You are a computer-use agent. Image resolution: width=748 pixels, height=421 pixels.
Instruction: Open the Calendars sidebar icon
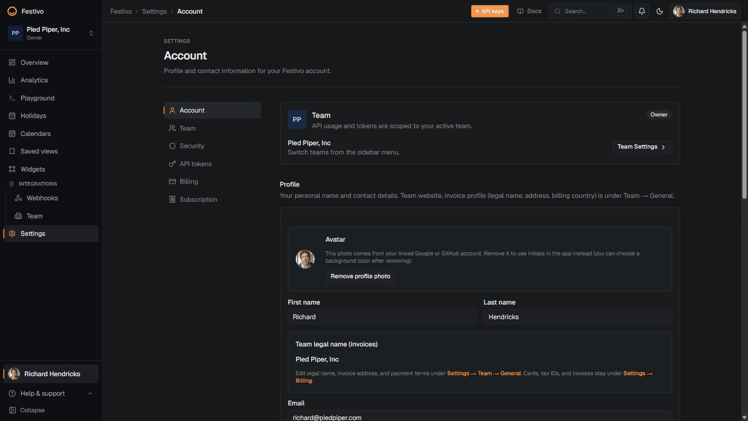click(12, 134)
